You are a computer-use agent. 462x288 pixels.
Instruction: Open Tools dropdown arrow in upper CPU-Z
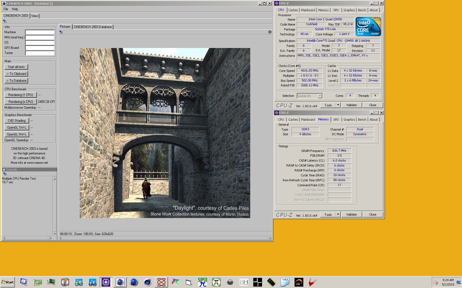(x=338, y=105)
